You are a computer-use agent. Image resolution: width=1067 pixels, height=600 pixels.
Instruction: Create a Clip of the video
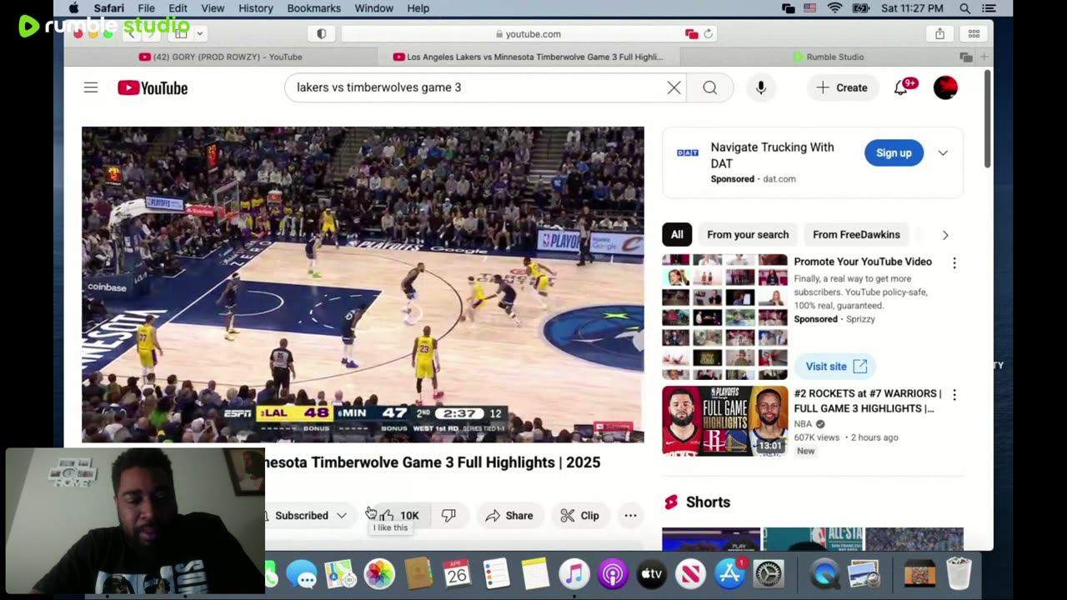(x=579, y=516)
